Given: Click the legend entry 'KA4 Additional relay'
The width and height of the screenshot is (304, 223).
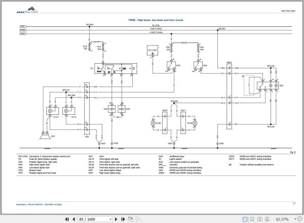Looking at the screenshot, I should [x=171, y=156].
